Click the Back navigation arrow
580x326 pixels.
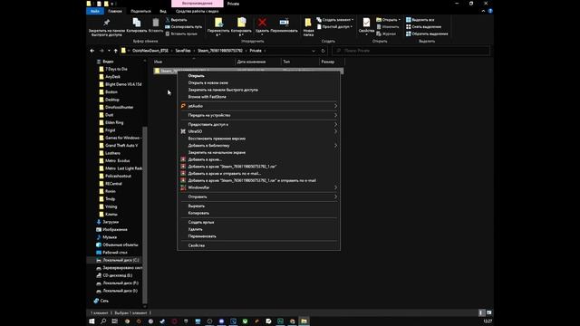pos(92,51)
